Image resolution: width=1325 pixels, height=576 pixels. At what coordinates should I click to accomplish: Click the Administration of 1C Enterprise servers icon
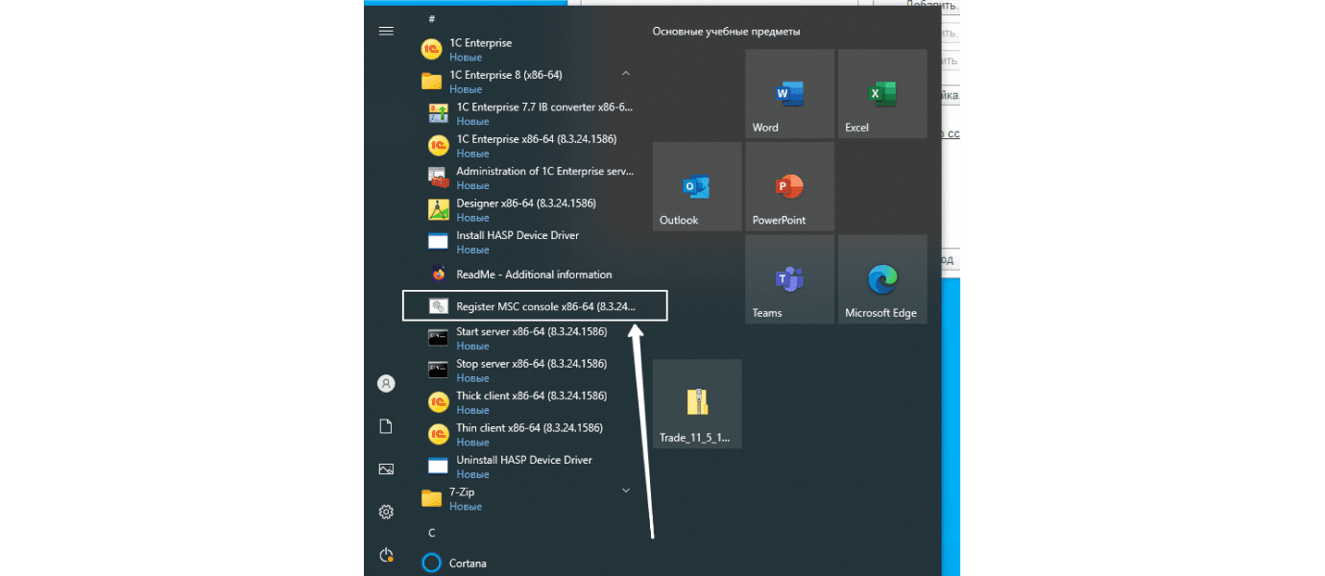pos(439,178)
